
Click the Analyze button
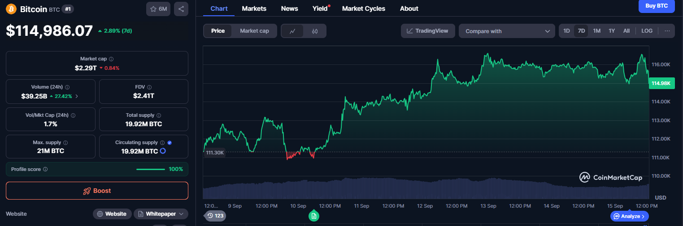(x=630, y=216)
